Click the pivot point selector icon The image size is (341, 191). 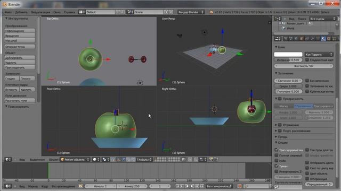(105, 160)
